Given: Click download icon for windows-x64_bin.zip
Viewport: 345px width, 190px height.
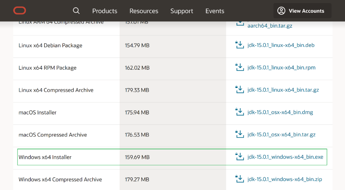Looking at the screenshot, I should 240,179.
